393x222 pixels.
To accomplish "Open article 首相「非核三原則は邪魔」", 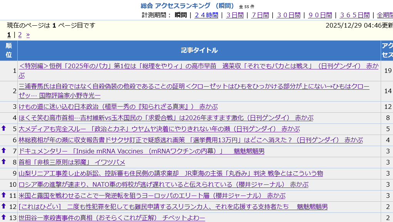I will pos(72,162).
